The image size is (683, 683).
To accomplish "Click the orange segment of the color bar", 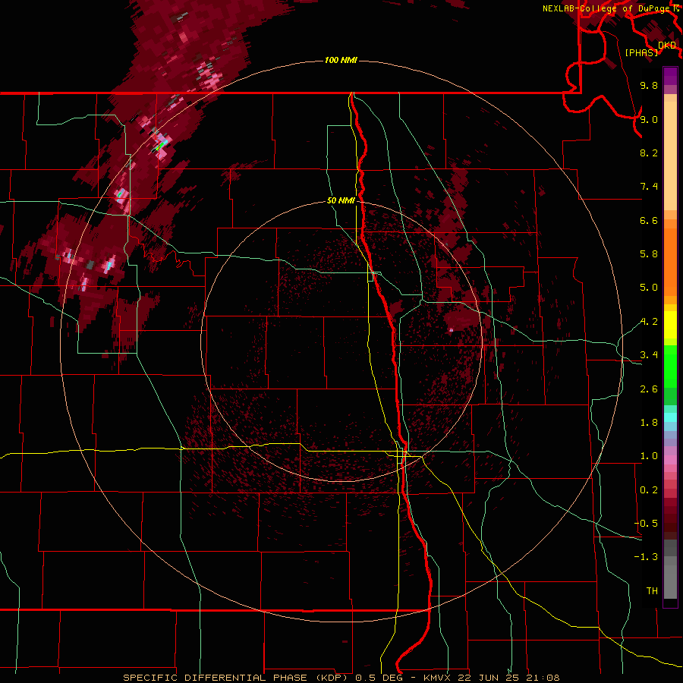I will point(670,262).
